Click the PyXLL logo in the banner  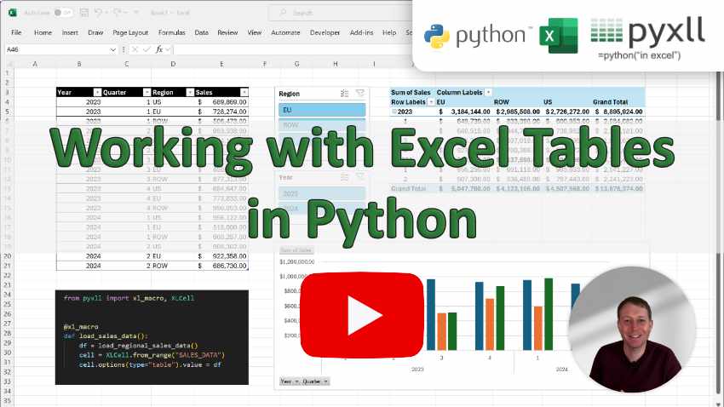[x=648, y=37]
